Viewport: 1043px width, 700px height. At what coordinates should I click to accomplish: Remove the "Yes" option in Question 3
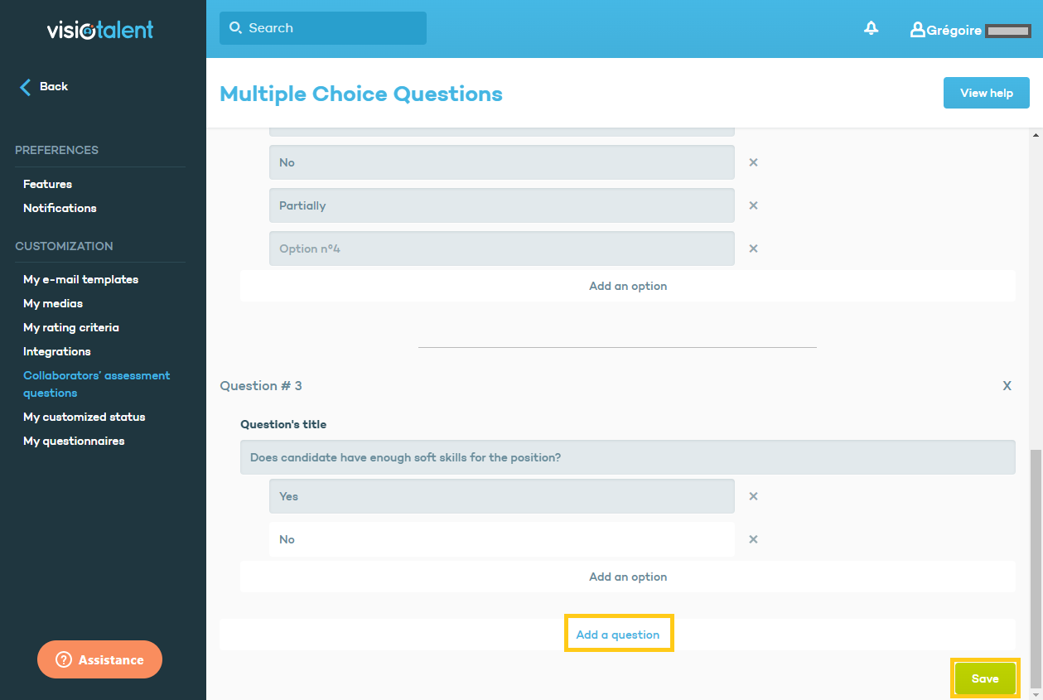pos(753,496)
